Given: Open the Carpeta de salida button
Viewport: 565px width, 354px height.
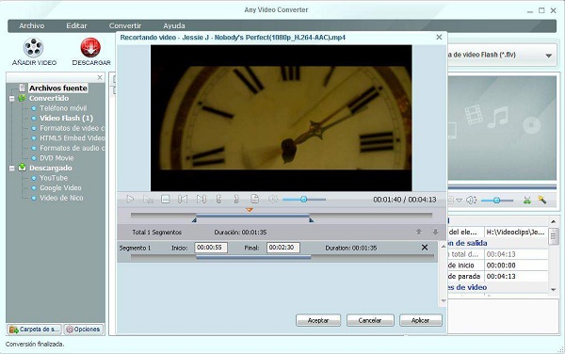Looking at the screenshot, I should point(35,330).
